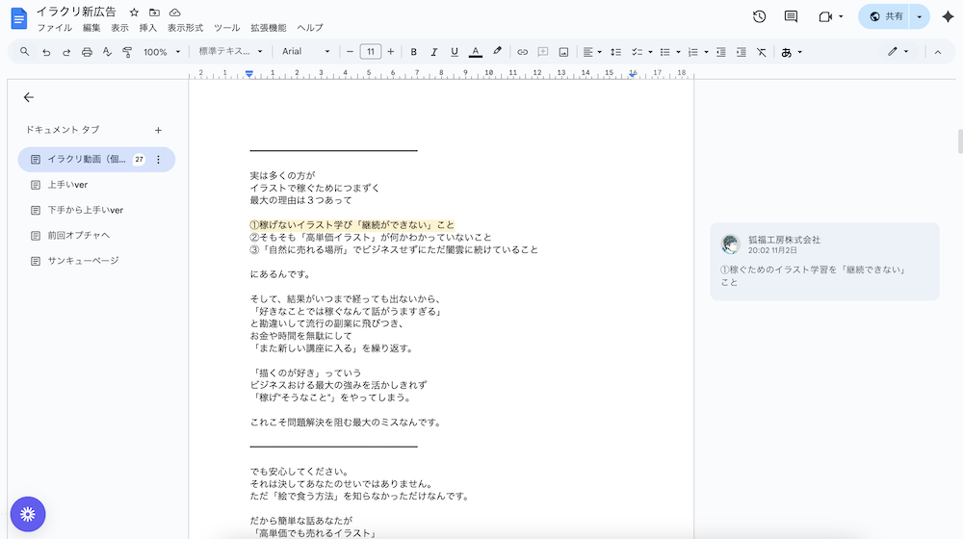The width and height of the screenshot is (963, 539).
Task: Click the insert link icon
Action: (522, 52)
